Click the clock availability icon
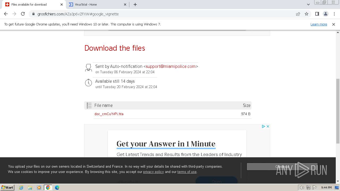Viewport: 340px width, 191px height. (x=88, y=83)
